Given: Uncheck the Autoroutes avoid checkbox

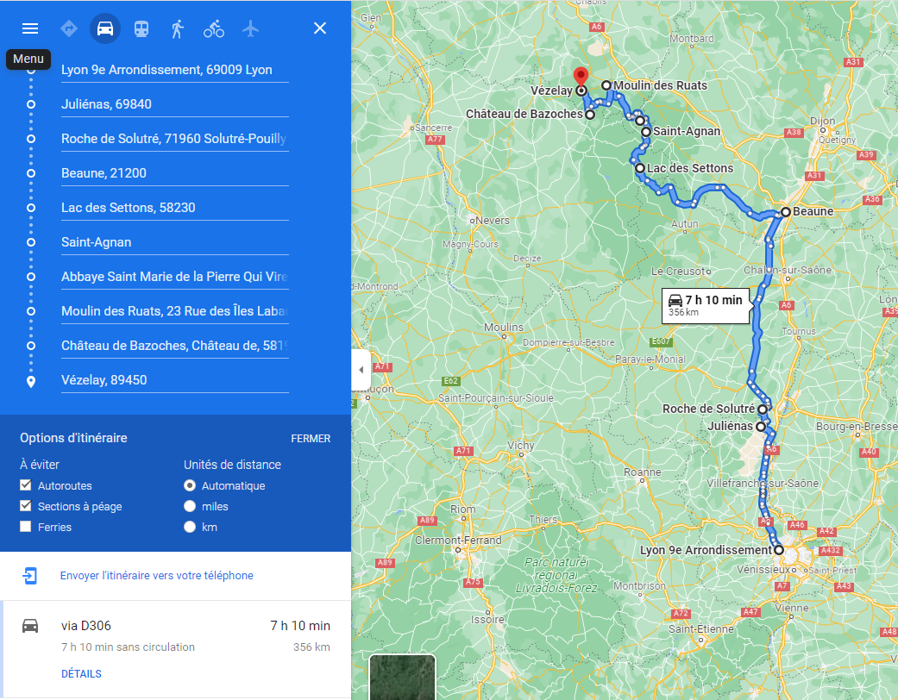Looking at the screenshot, I should (x=25, y=484).
